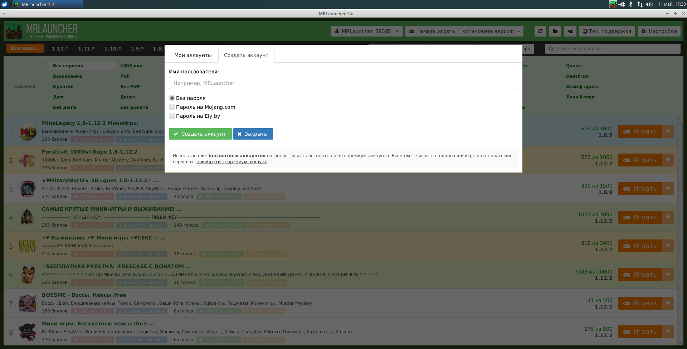Open the game folder icon
This screenshot has width=687, height=349.
(555, 31)
